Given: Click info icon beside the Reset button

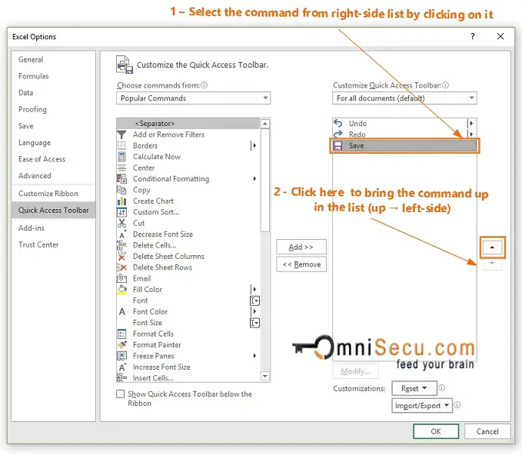Looking at the screenshot, I should pyautogui.click(x=442, y=388).
